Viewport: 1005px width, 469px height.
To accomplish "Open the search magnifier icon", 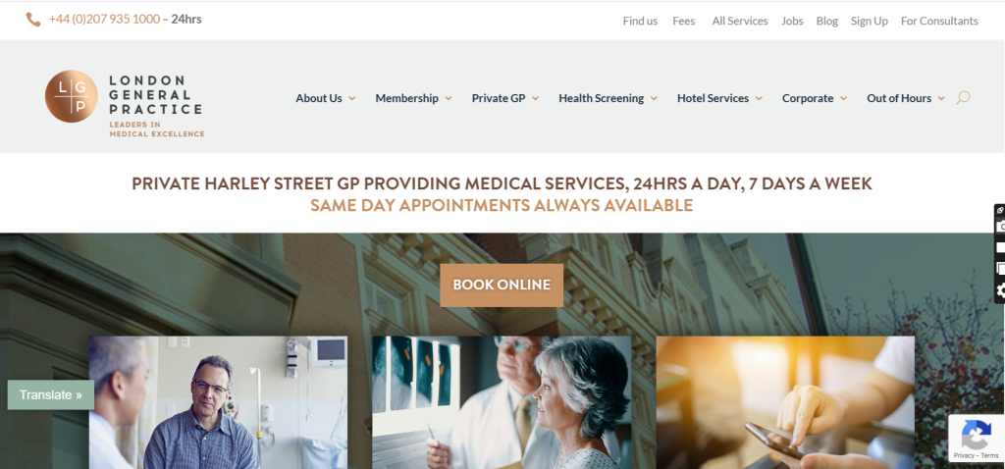I will coord(963,98).
